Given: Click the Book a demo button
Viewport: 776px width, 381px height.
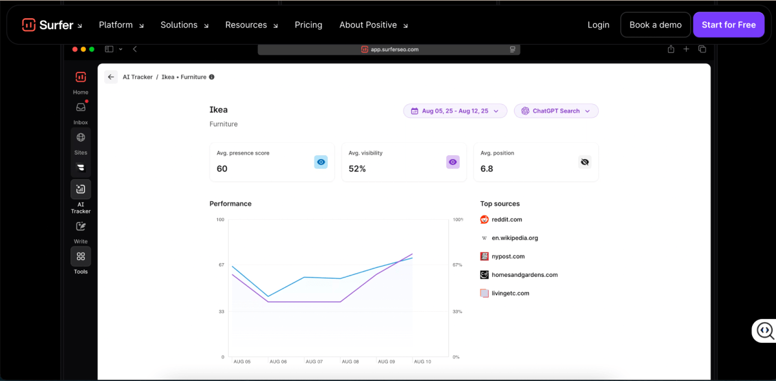Looking at the screenshot, I should click(655, 25).
